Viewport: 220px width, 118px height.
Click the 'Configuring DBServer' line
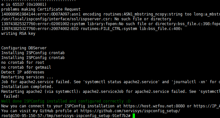point(24,48)
